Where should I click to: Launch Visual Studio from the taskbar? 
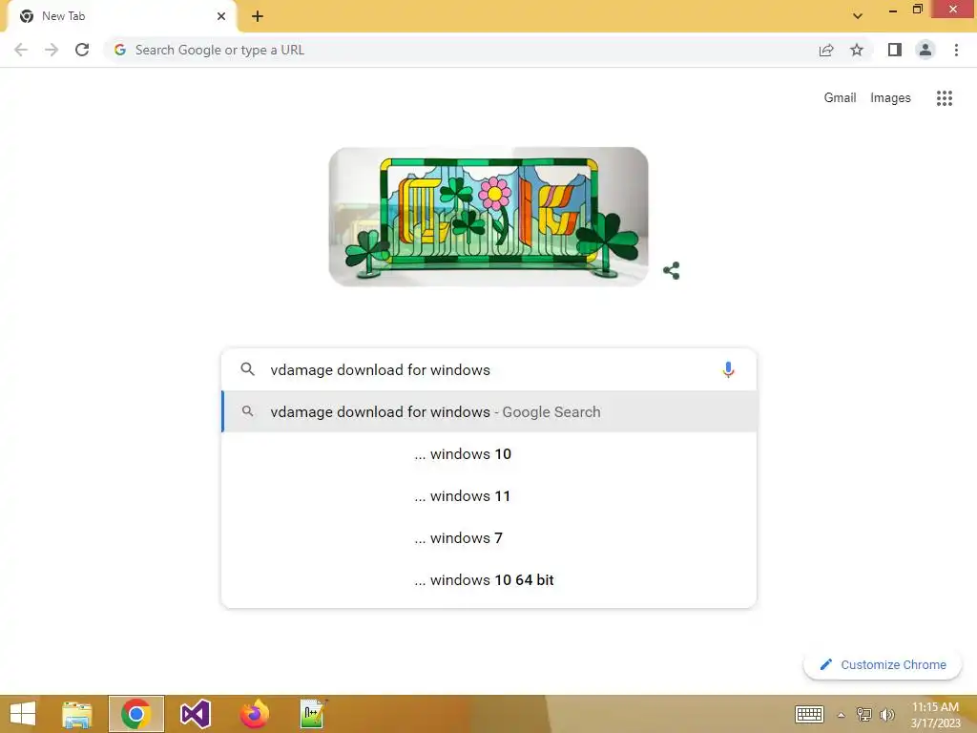tap(195, 714)
